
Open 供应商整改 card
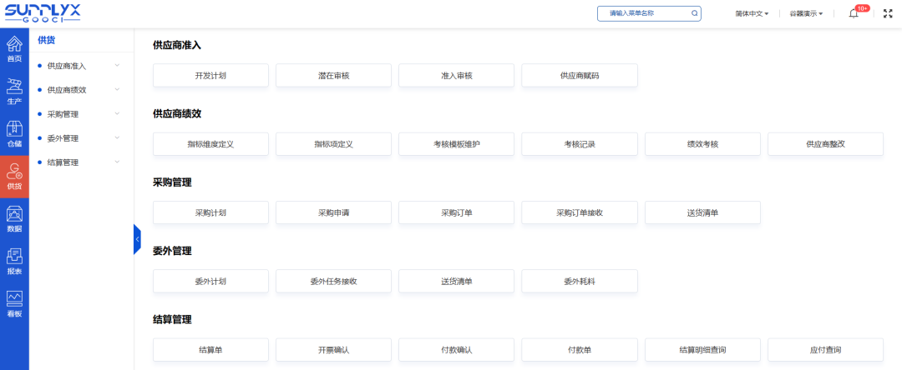pyautogui.click(x=825, y=144)
